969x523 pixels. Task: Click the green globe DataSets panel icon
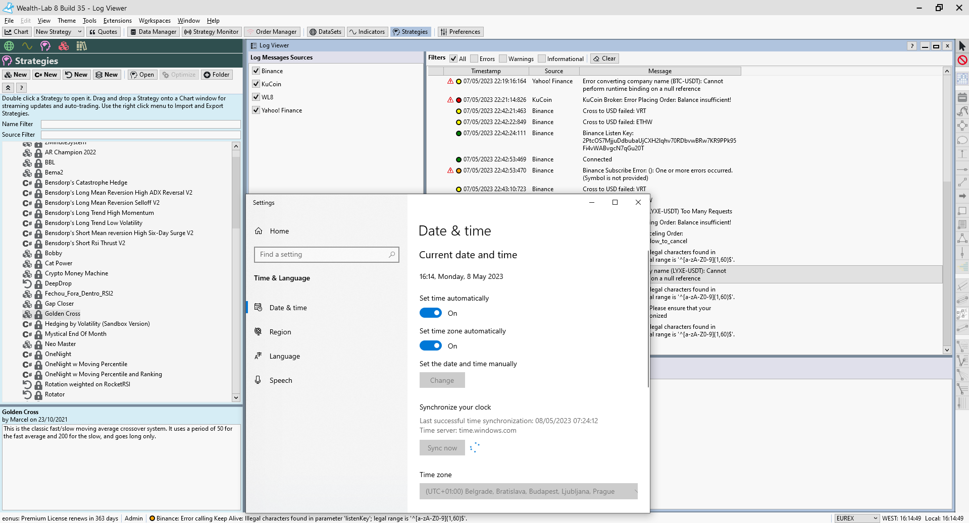click(9, 46)
